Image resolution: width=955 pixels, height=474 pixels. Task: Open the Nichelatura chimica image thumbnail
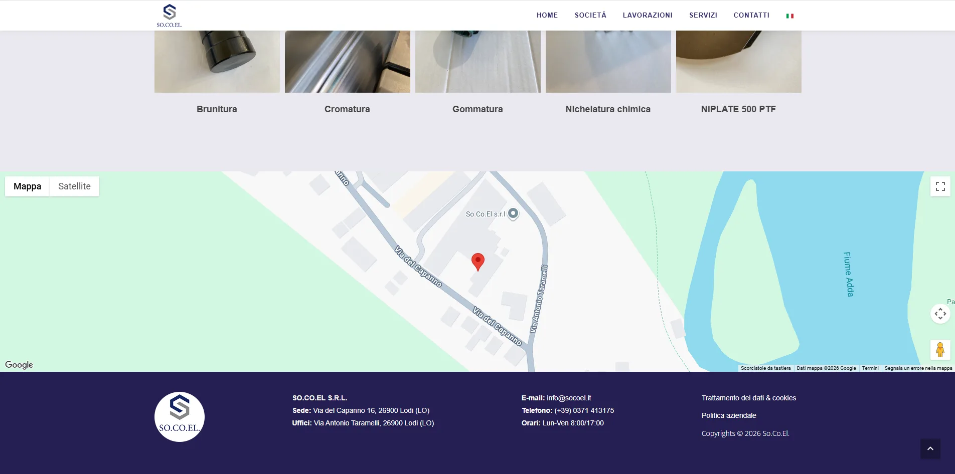pos(608,62)
